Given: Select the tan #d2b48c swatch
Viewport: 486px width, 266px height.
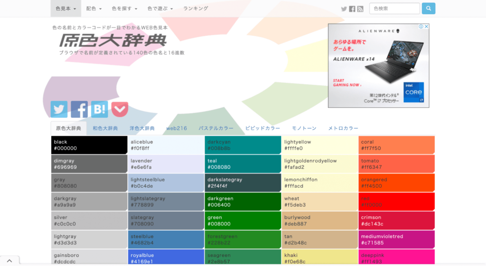Looking at the screenshot, I should [x=319, y=239].
